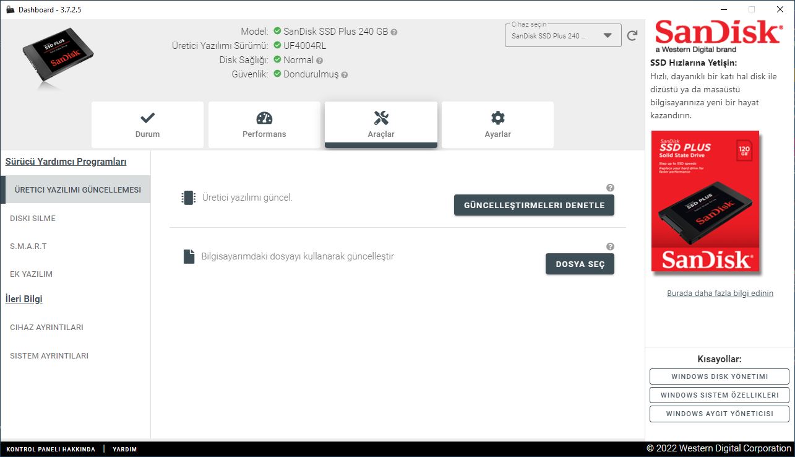
Task: Click the '© 2022 Western Digital Corporation' text
Action: click(x=719, y=448)
